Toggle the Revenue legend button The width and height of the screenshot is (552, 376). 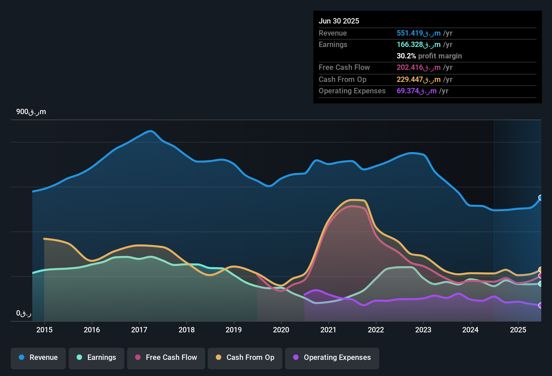coord(38,358)
